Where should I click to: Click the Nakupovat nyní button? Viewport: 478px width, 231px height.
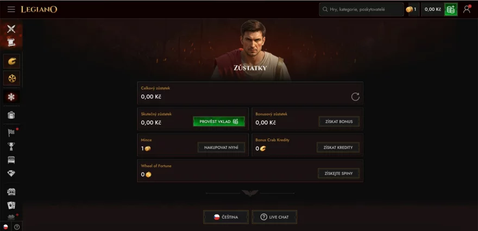click(x=221, y=147)
